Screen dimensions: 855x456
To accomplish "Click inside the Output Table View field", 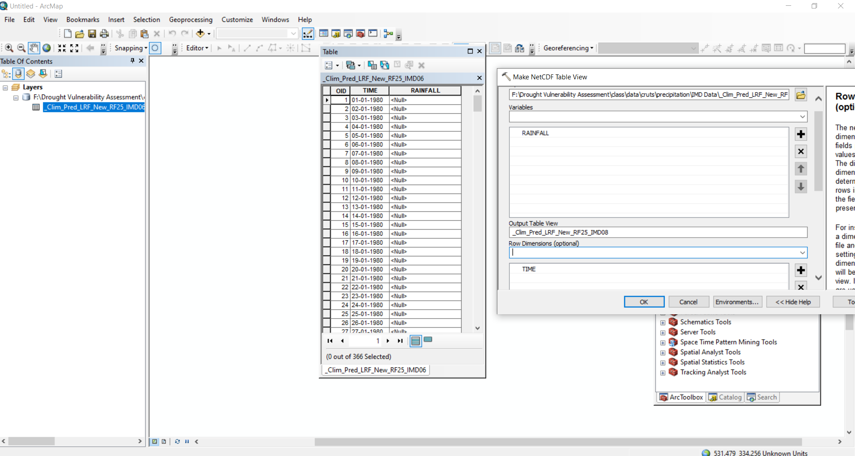I will pos(625,232).
